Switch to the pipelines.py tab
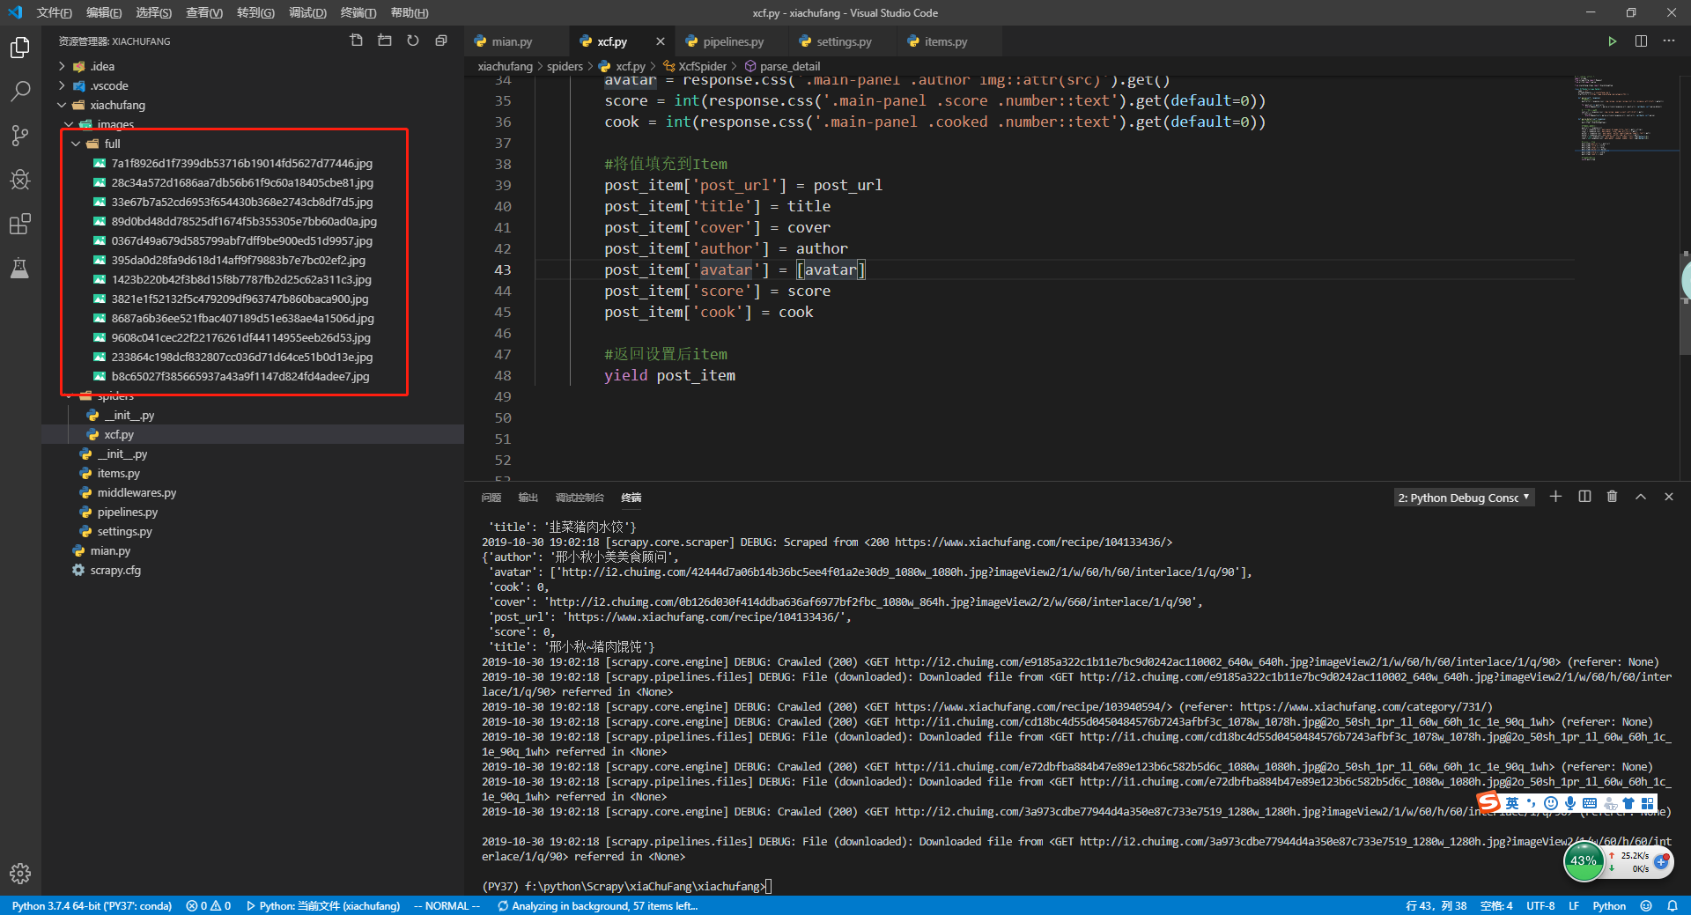 [x=733, y=41]
